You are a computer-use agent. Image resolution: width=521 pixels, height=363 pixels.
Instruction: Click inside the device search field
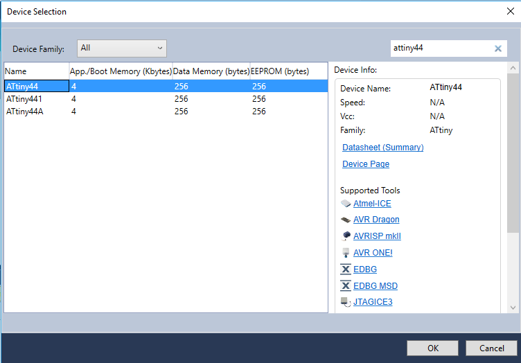pyautogui.click(x=441, y=48)
